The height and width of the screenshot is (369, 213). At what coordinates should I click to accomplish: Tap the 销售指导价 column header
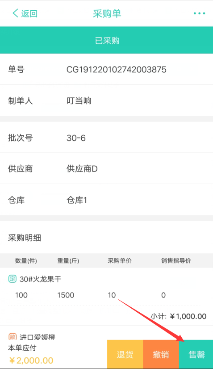tap(176, 261)
